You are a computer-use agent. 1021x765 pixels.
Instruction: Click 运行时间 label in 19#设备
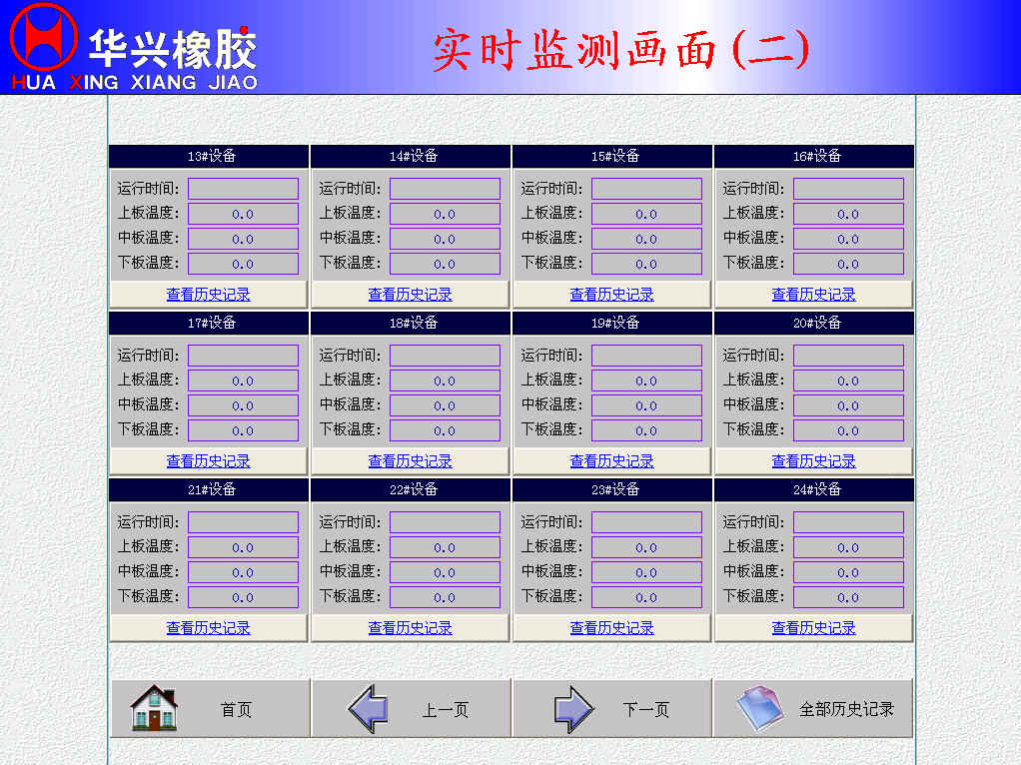point(551,356)
